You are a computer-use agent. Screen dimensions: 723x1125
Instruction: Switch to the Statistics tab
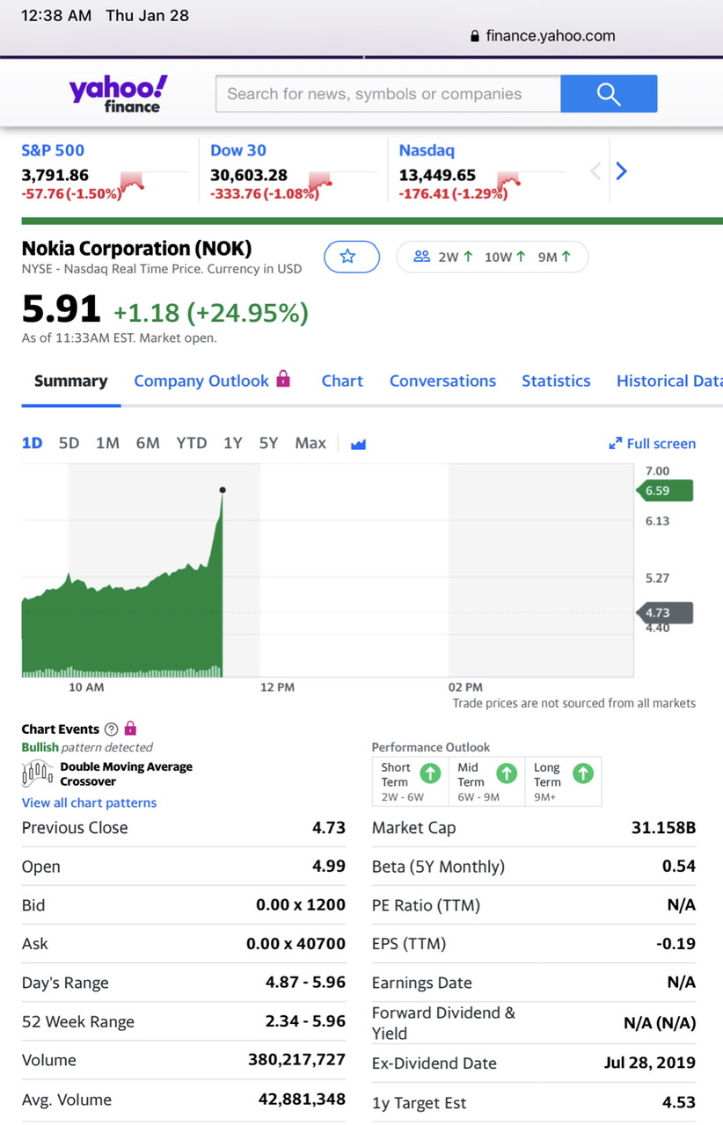(x=556, y=381)
